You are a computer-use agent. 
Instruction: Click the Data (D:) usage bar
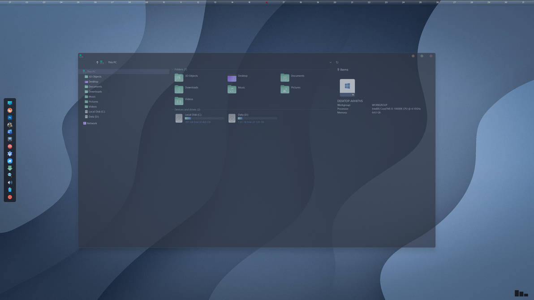click(x=258, y=118)
